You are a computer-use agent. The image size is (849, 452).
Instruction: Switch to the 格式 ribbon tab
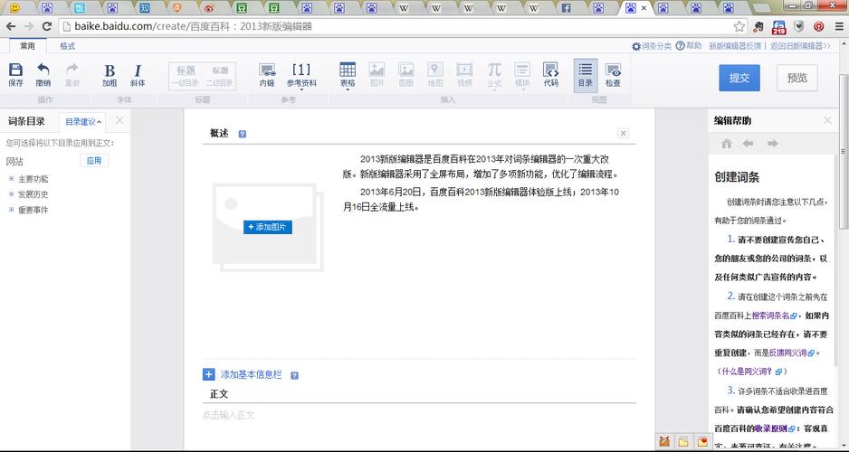(x=67, y=46)
